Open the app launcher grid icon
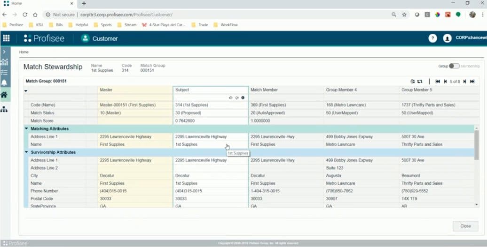The width and height of the screenshot is (487, 247). tap(6, 38)
